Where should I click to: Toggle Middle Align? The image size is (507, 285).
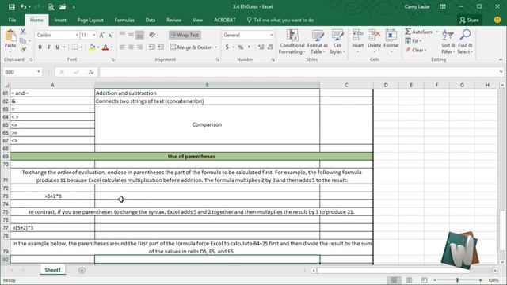(131, 35)
